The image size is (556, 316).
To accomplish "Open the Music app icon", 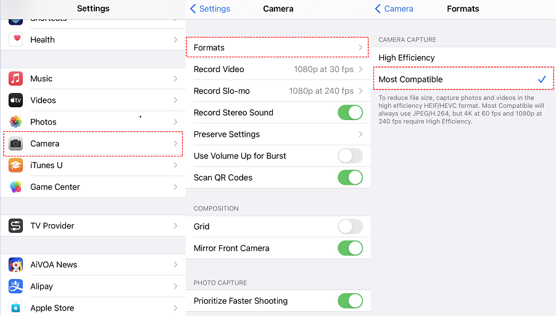I will click(16, 79).
